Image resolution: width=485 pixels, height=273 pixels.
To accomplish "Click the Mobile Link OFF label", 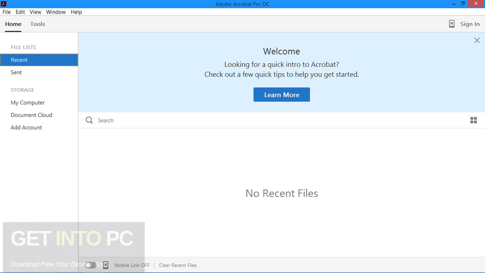I will coord(132,265).
